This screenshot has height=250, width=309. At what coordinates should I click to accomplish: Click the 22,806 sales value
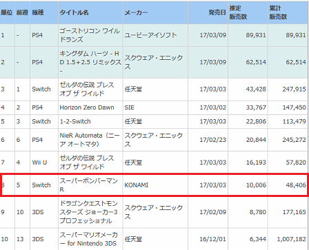coord(256,121)
